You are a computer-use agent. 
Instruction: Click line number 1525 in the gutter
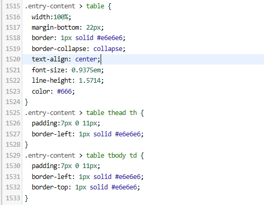click(x=13, y=113)
